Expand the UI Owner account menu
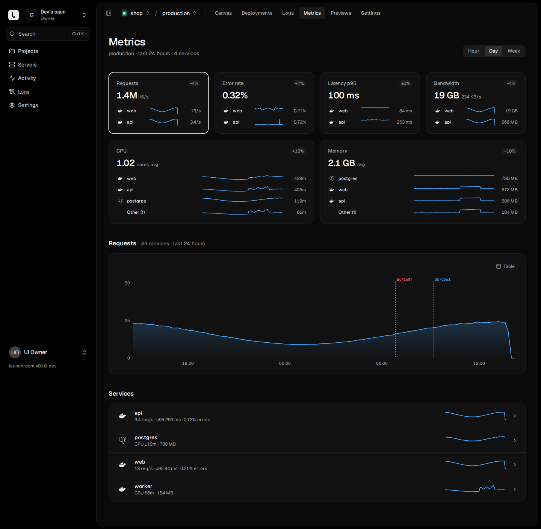Screen dimensions: 541x529 (x=84, y=352)
